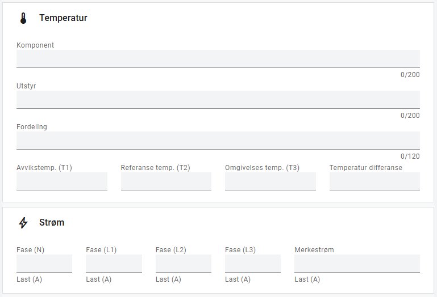The height and width of the screenshot is (297, 437).
Task: Click the Strøm section heading
Action: point(52,223)
